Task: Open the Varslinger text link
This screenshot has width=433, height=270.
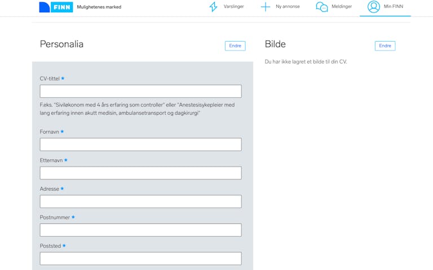Action: (233, 7)
